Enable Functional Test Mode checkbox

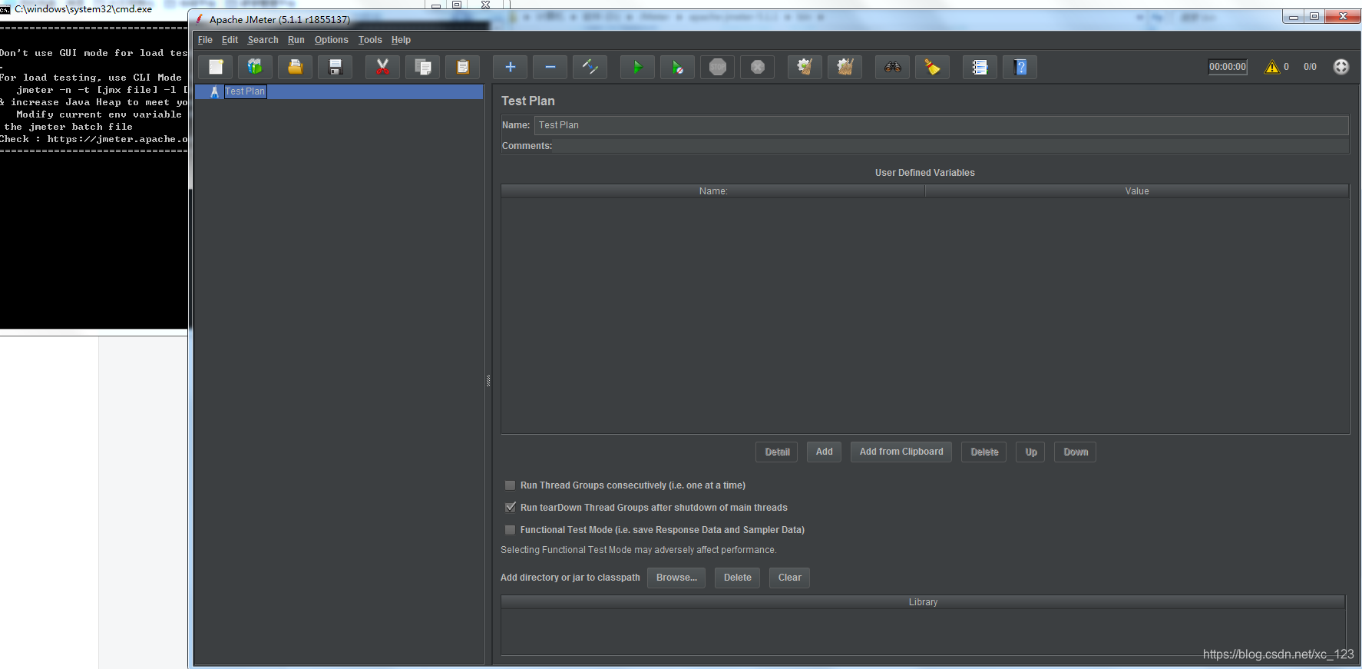[x=510, y=530]
